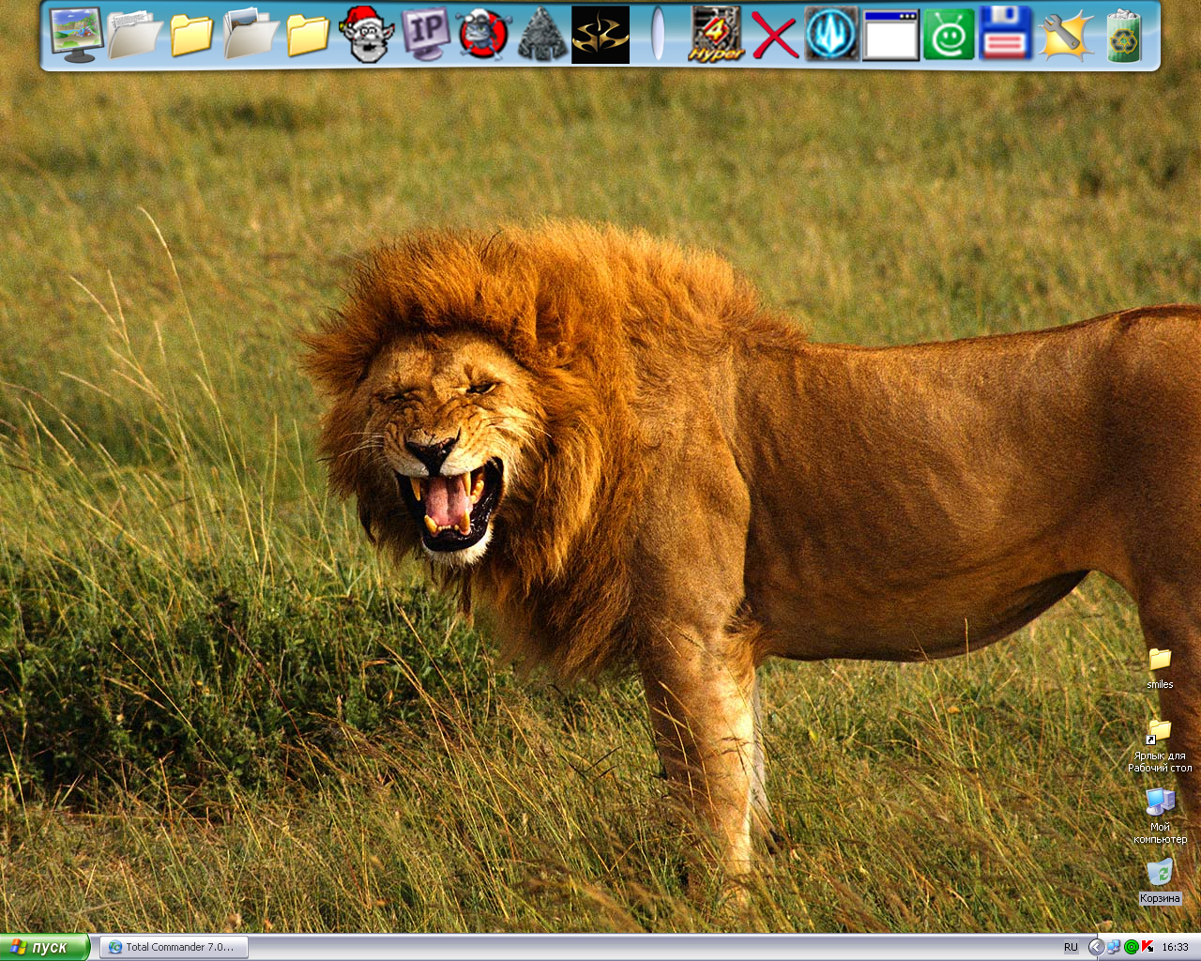Screen dimensions: 1201x961
Task: Click the taskbar clock showing 16:33
Action: coord(1175,947)
